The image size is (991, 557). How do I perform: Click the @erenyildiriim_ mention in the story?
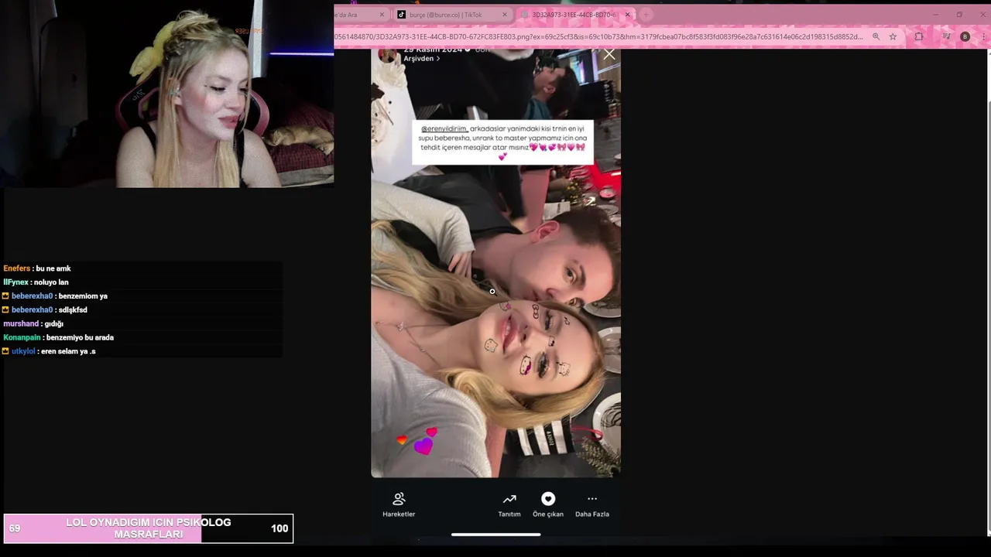coord(444,129)
